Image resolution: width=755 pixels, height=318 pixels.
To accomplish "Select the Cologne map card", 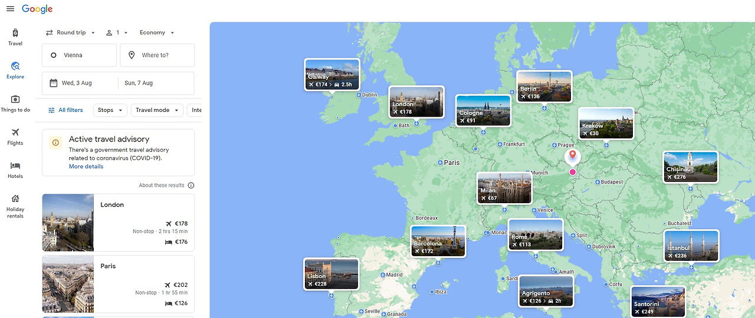I will (483, 111).
